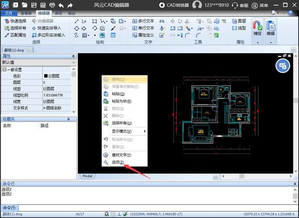Screen dimensions: 299x218
Task: Click Select All (选择所有)
Action: (15, 28)
